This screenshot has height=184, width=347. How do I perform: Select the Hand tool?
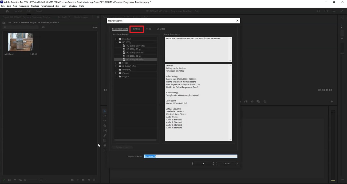(105, 145)
